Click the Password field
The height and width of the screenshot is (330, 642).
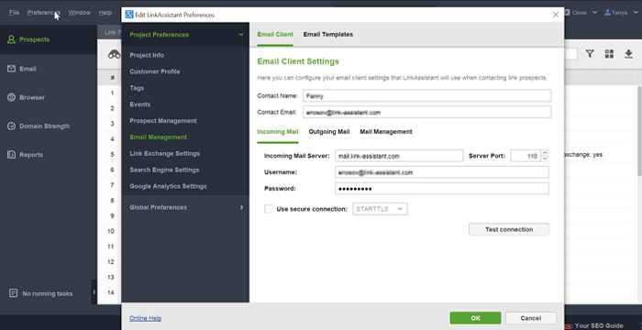coord(442,189)
